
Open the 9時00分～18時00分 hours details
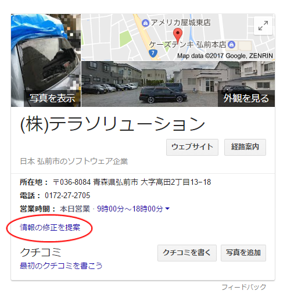[x=130, y=209]
